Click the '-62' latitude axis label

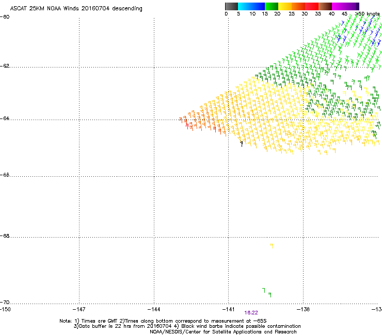point(5,66)
